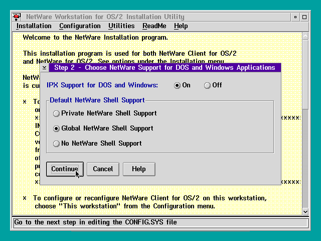Click the 'Default NetWare Shell Support' group label
The image size is (321, 241).
(97, 100)
